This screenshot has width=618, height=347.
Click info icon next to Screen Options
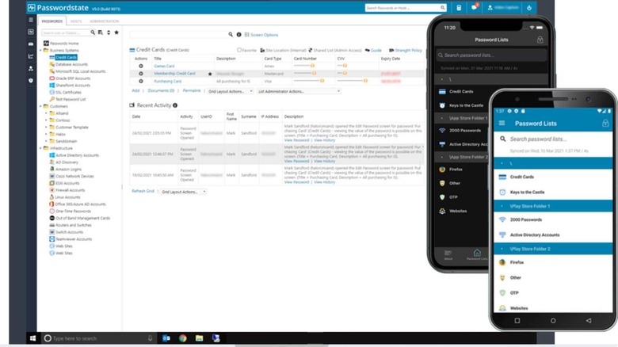[x=238, y=35]
